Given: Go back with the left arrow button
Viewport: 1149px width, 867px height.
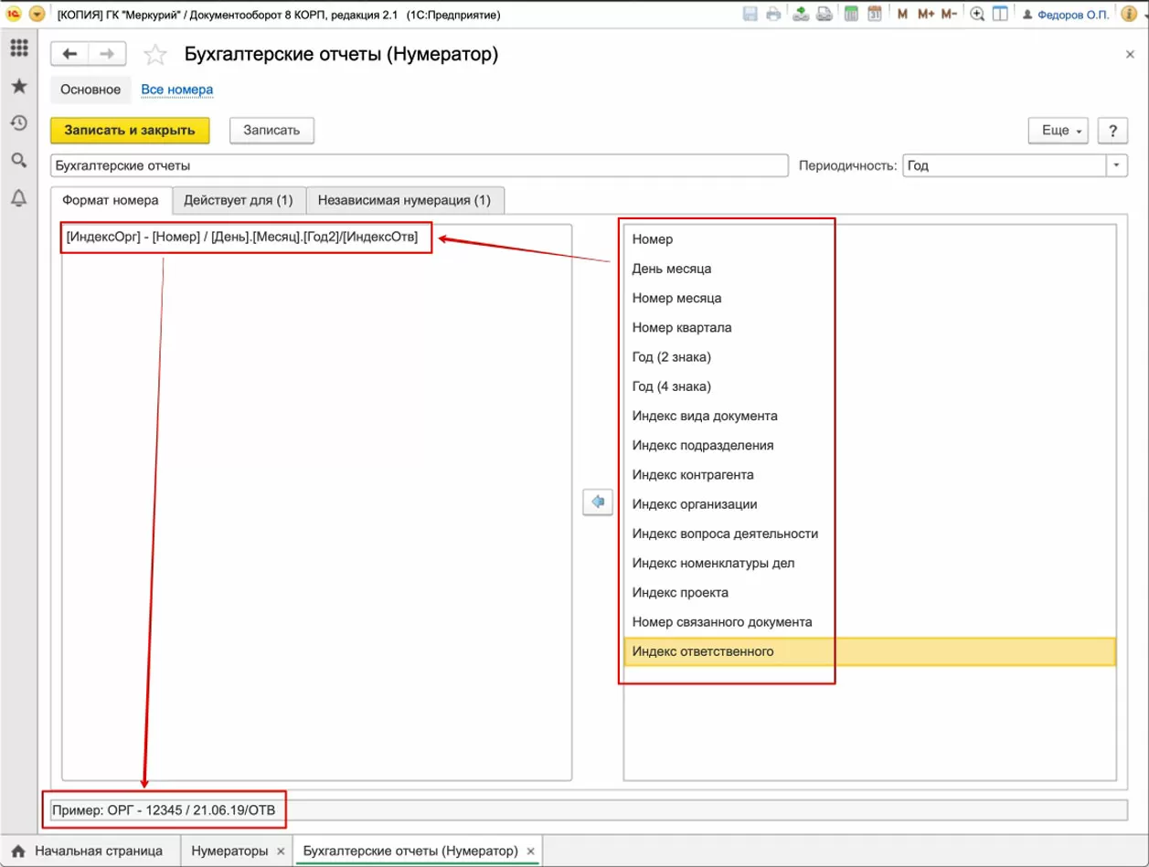Looking at the screenshot, I should pyautogui.click(x=69, y=55).
